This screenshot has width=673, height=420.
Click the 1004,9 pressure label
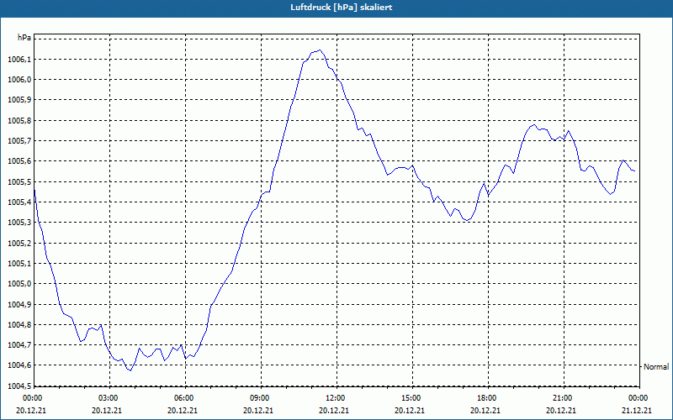pyautogui.click(x=19, y=304)
